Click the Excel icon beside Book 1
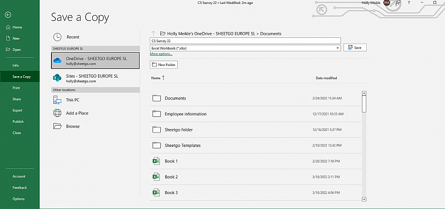This screenshot has width=445, height=209. [x=155, y=161]
